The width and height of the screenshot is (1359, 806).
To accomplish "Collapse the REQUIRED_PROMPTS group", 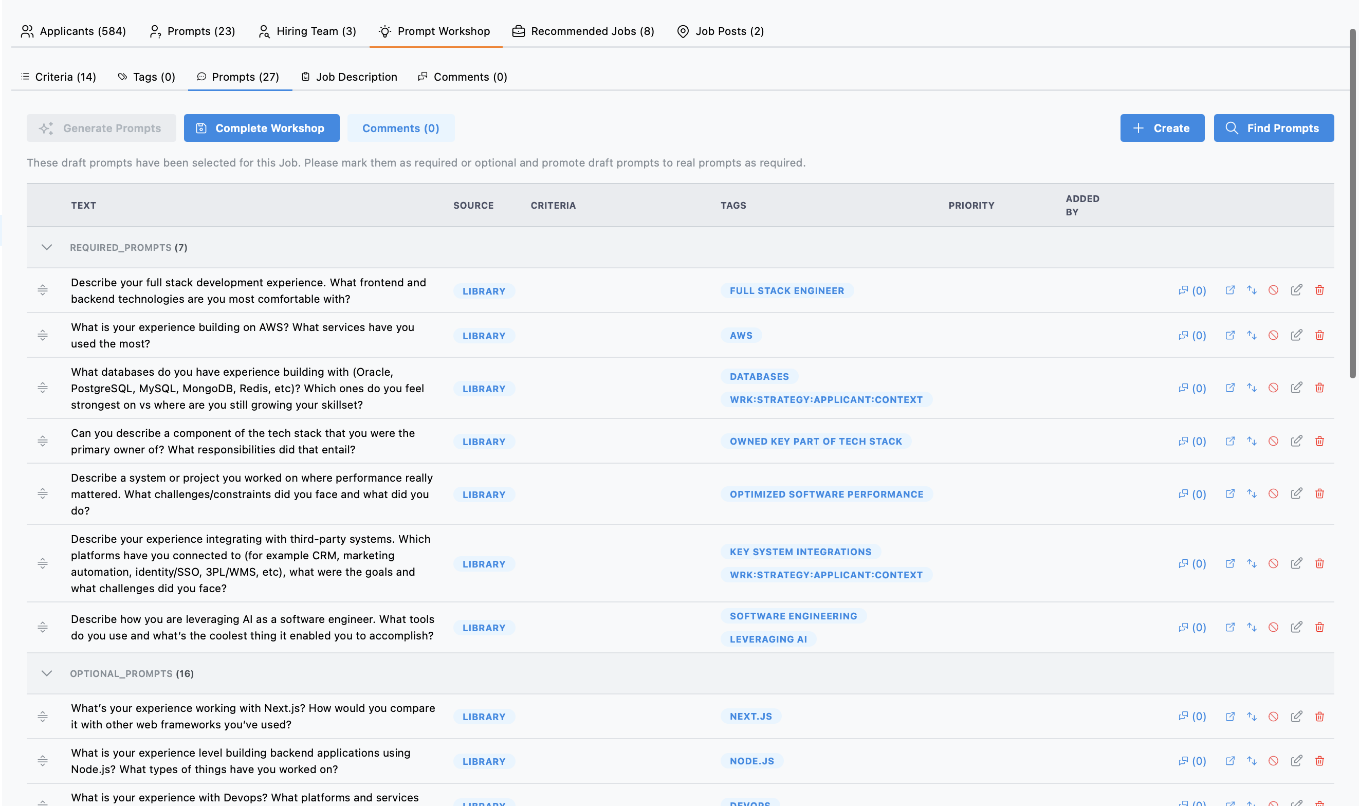I will pyautogui.click(x=47, y=248).
